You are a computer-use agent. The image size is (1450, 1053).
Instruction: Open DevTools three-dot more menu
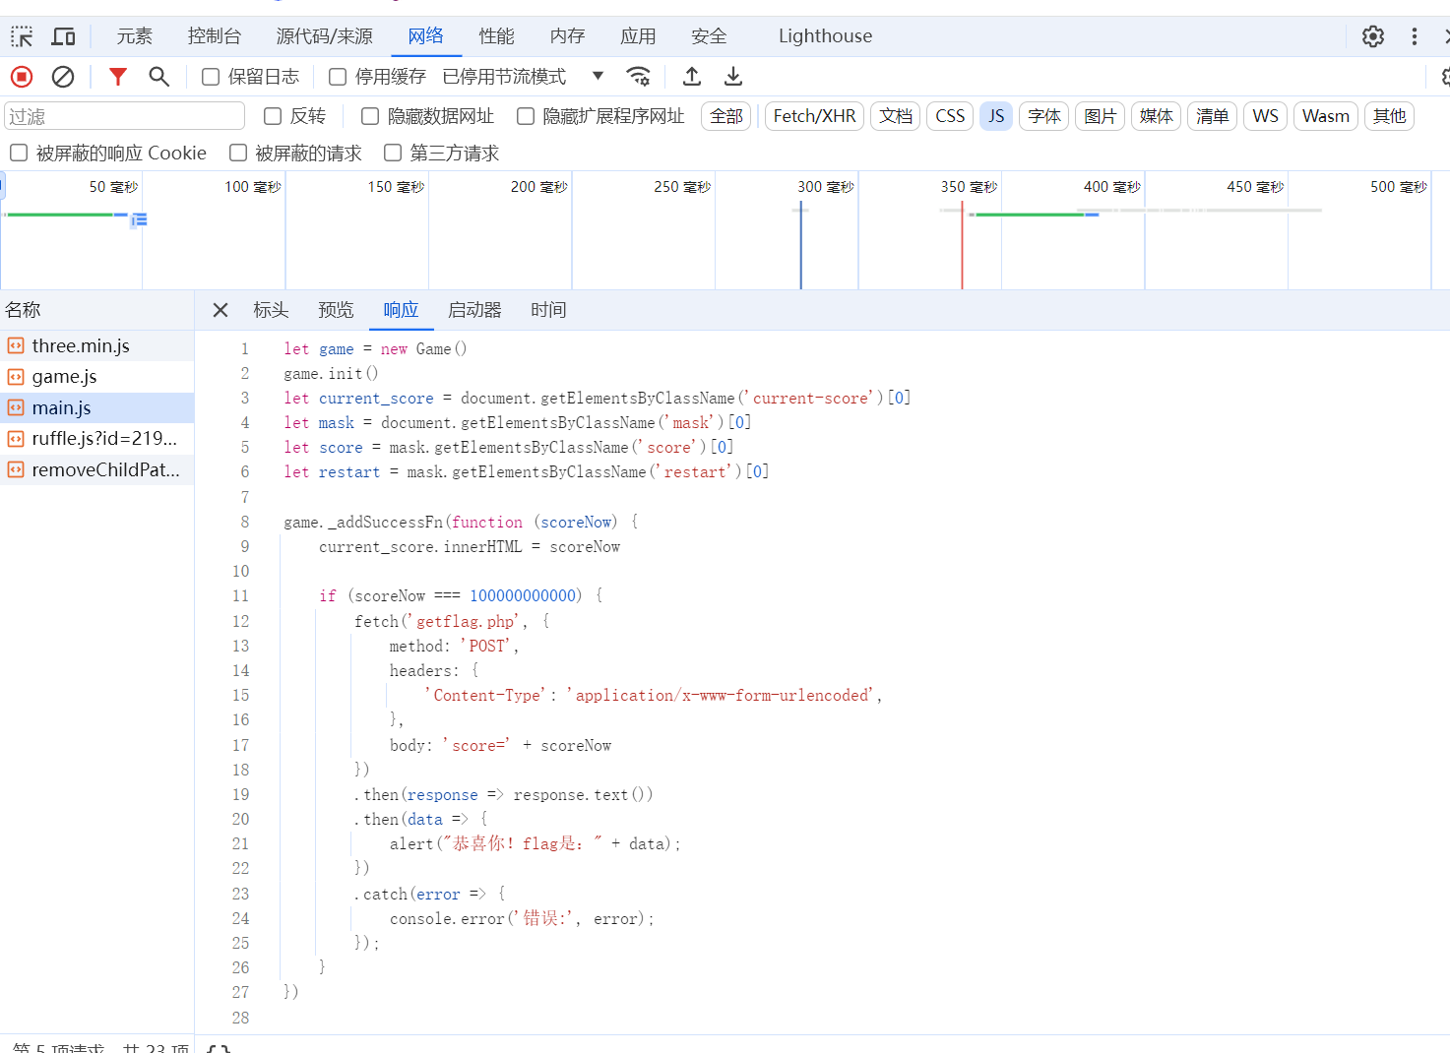click(x=1415, y=36)
